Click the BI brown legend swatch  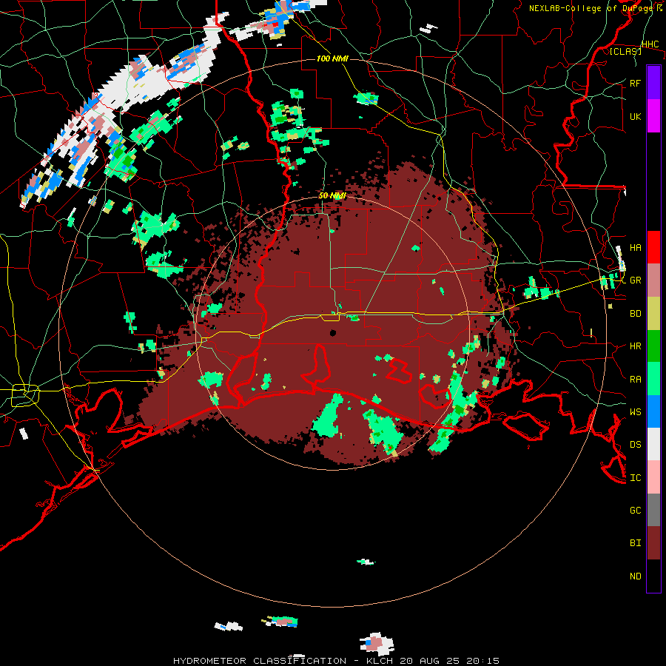pos(653,543)
